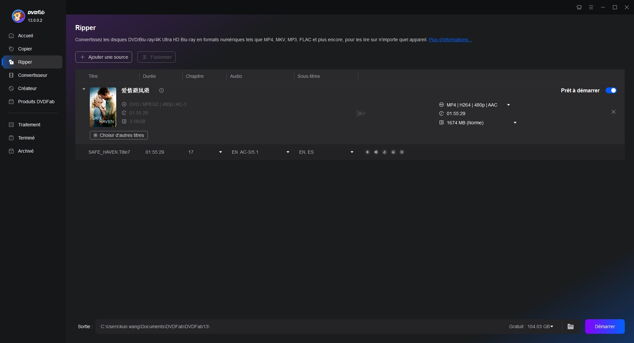Screen dimensions: 634x343
Task: Collapse the movie source expander arrow
Action: (x=84, y=89)
